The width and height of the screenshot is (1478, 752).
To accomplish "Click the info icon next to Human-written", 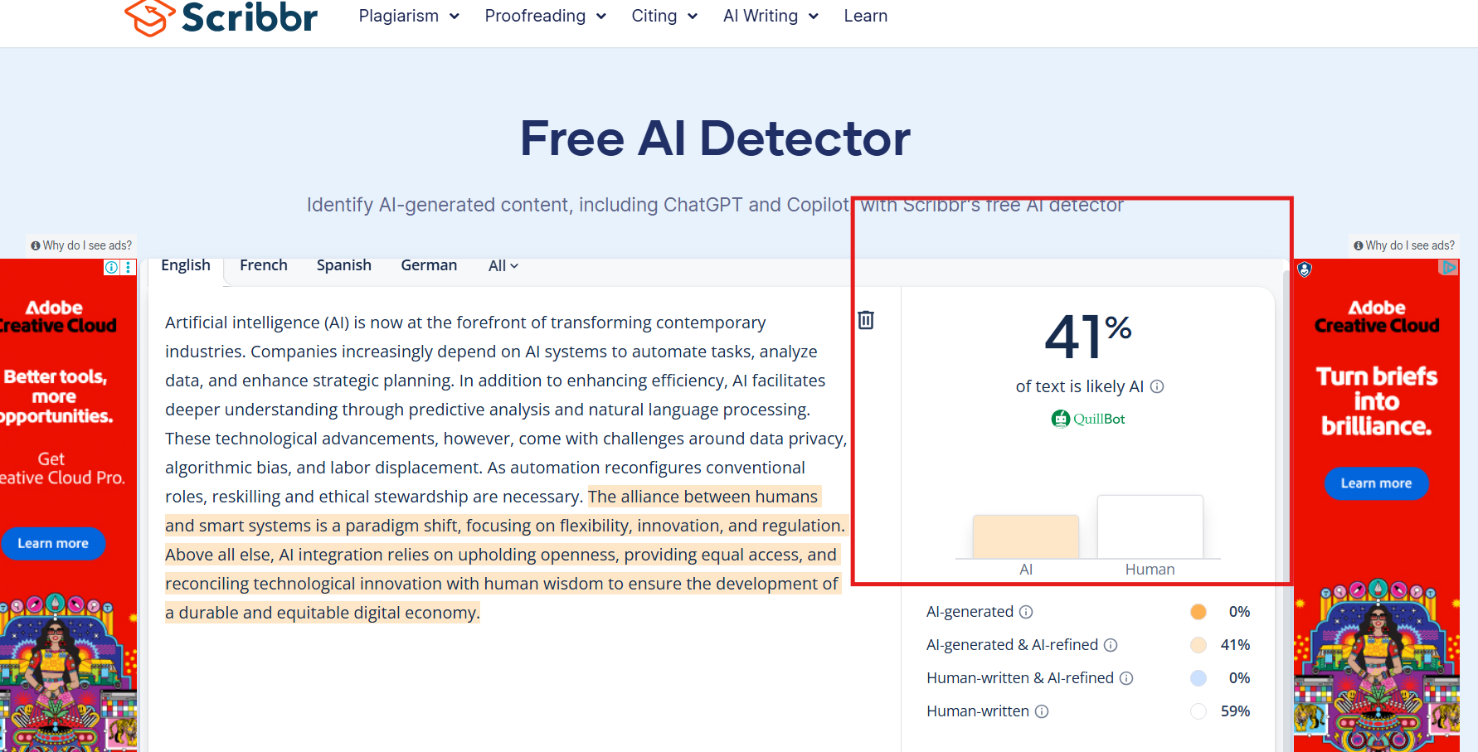I will pyautogui.click(x=1042, y=711).
